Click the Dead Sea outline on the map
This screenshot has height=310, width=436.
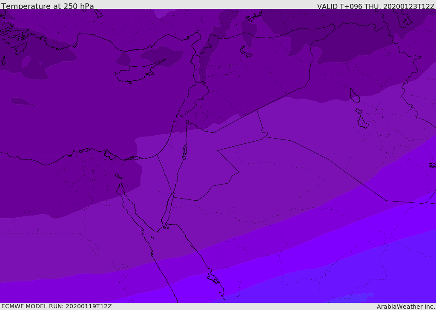[x=185, y=151]
